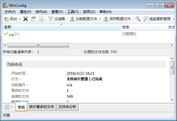Click the window resize grip in status bar
This screenshot has width=177, height=121.
[x=173, y=117]
